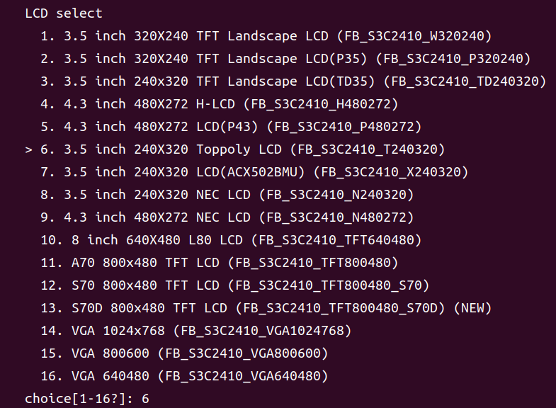Image resolution: width=556 pixels, height=408 pixels.
Task: Select the Toppoly LCD entry
Action: point(243,149)
